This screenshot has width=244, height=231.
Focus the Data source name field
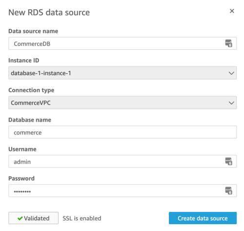point(122,43)
